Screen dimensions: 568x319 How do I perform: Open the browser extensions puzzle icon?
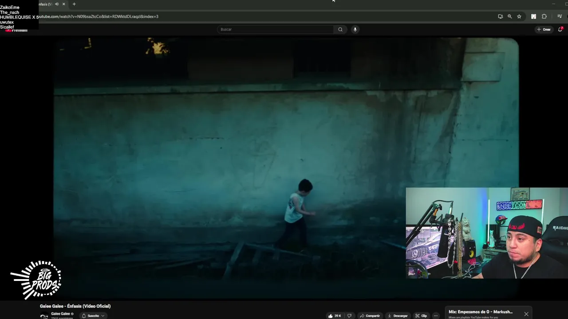point(544,16)
